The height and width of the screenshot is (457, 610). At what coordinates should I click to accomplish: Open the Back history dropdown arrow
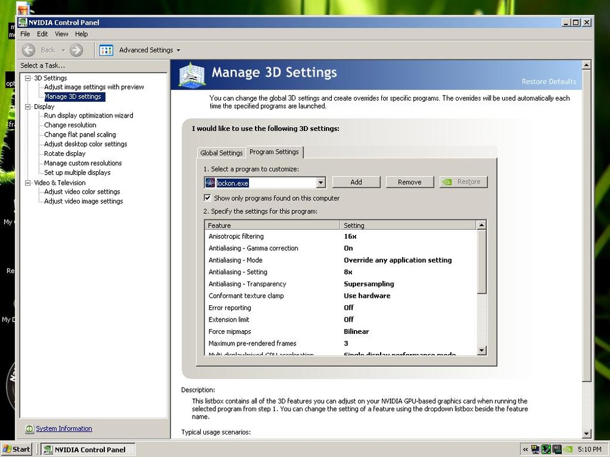pos(63,50)
